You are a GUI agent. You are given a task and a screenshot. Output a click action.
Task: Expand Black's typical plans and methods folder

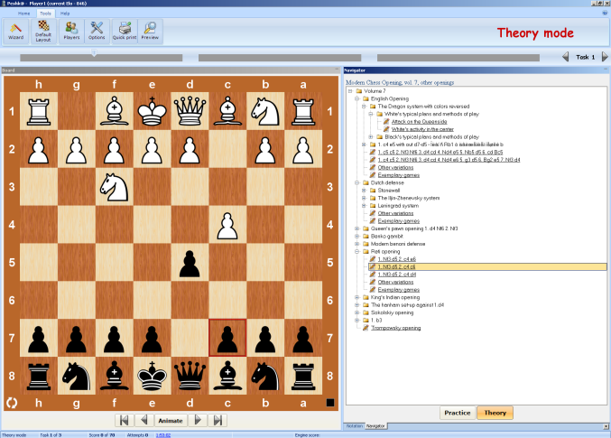[x=371, y=137]
